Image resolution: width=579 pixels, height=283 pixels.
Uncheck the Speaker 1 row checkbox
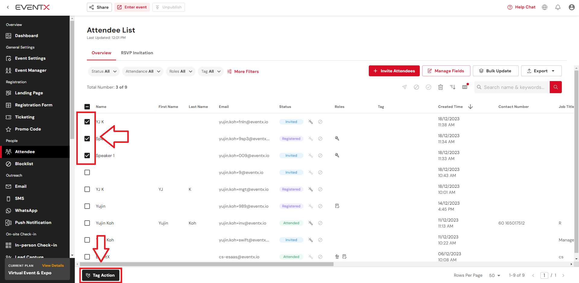87,156
